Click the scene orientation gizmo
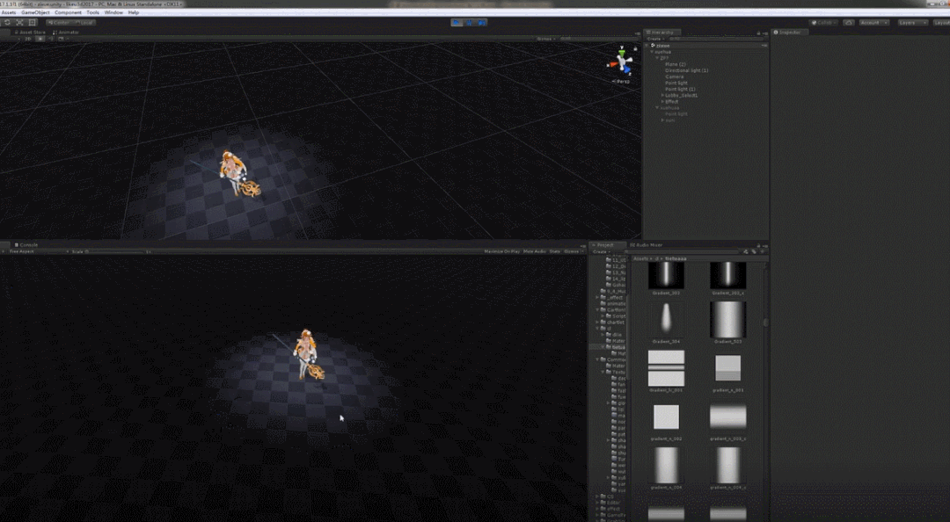The width and height of the screenshot is (950, 522). point(624,62)
